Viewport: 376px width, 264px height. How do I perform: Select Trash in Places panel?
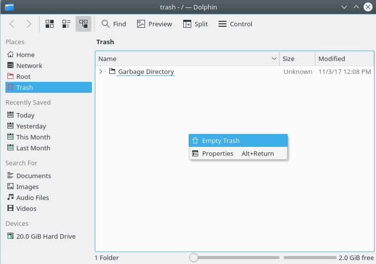pos(49,87)
